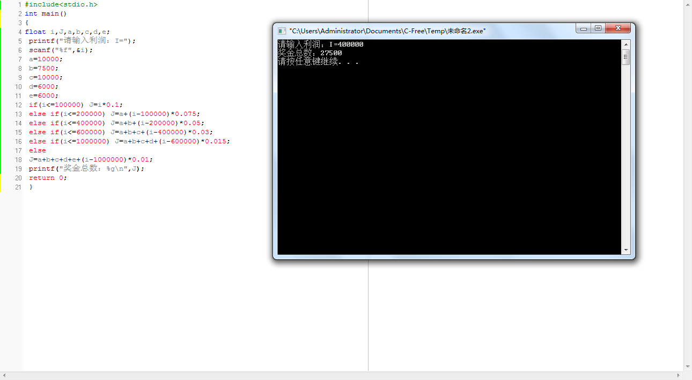Image resolution: width=692 pixels, height=380 pixels.
Task: Click the 'int main()' code line
Action: pyautogui.click(x=46, y=13)
